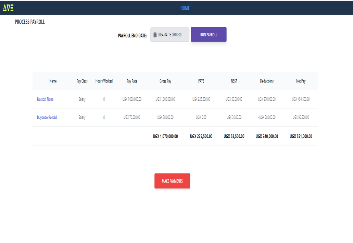Select Nassozi Fiona's Net Pay amount
This screenshot has height=243, width=353.
pos(301,99)
